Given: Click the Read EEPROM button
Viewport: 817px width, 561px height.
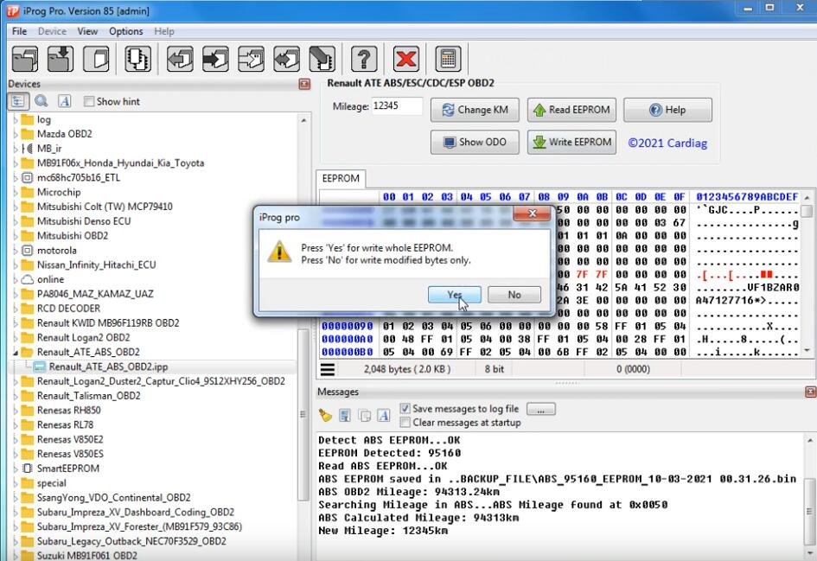Looking at the screenshot, I should click(571, 110).
